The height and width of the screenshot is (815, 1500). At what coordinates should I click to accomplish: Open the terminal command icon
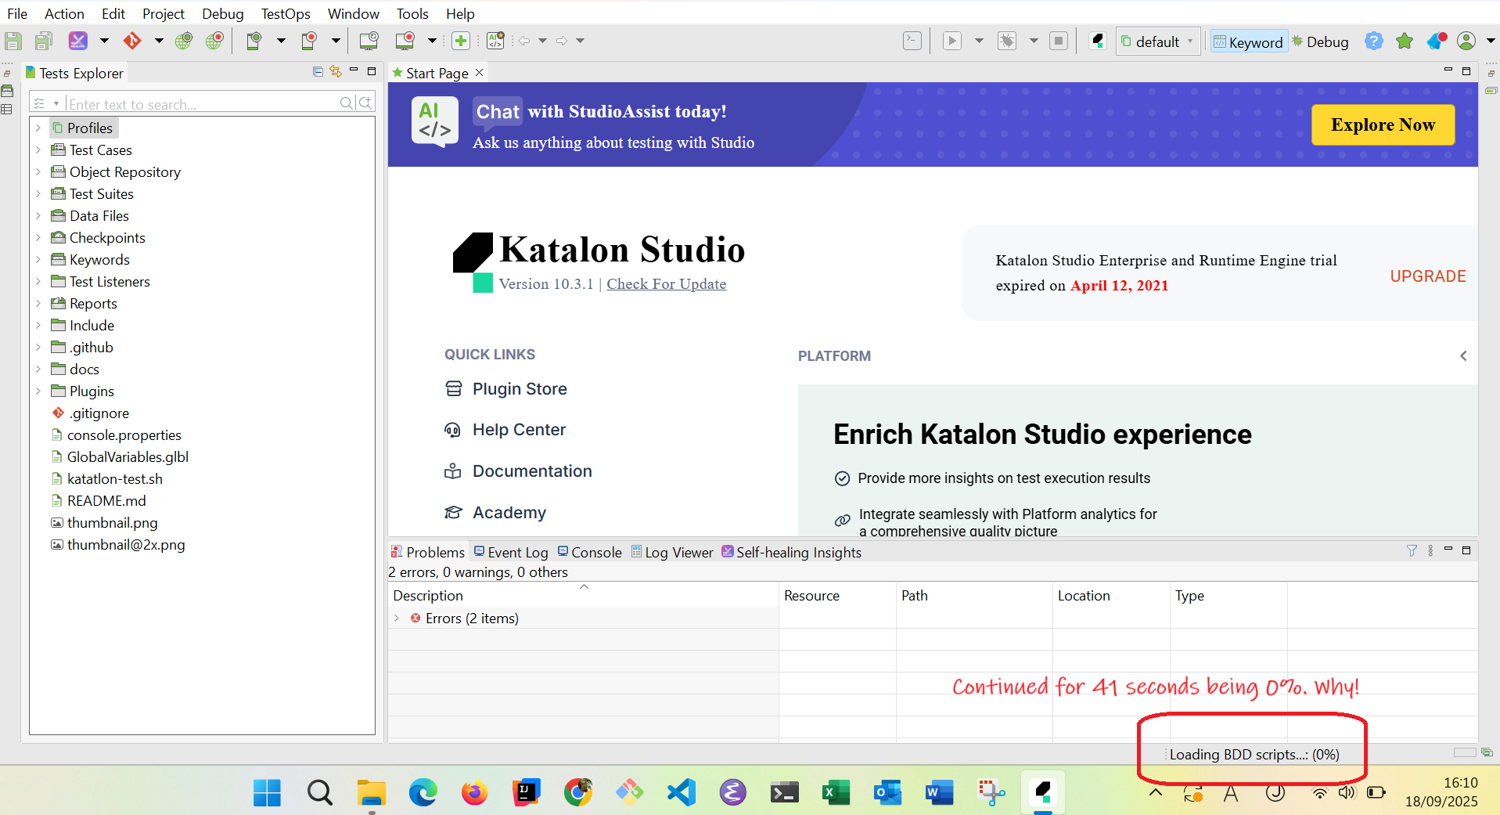(x=912, y=41)
